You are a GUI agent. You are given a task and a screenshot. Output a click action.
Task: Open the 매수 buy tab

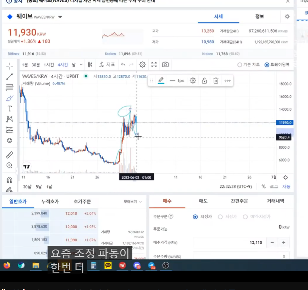tap(167, 201)
